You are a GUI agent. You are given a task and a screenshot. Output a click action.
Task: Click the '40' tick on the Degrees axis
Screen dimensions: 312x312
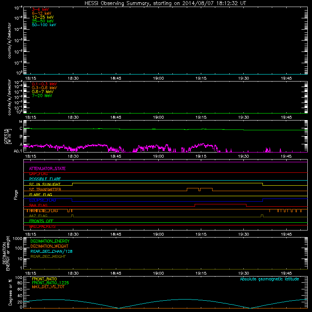coord(20,296)
